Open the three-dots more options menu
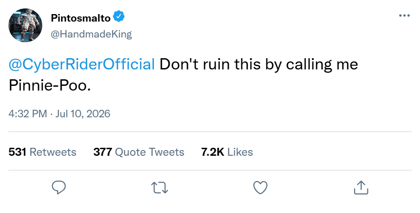420x213 pixels. pos(404,16)
